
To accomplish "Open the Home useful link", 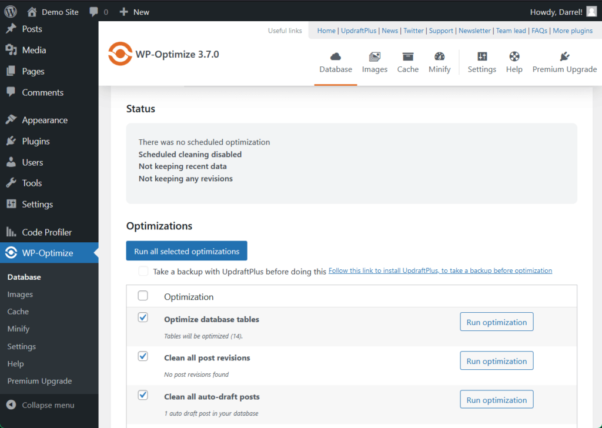I will pos(326,31).
